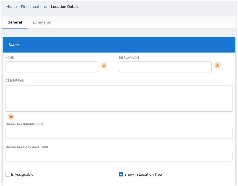Focus the Name input field

click(52, 67)
